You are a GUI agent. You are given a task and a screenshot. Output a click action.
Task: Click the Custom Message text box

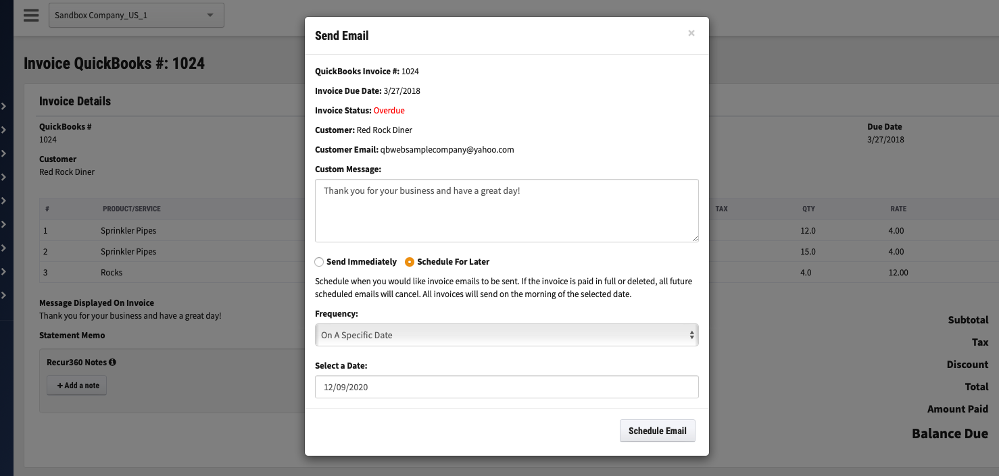tap(506, 210)
